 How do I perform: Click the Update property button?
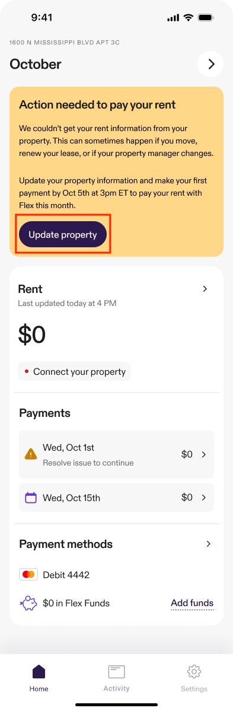pyautogui.click(x=63, y=234)
